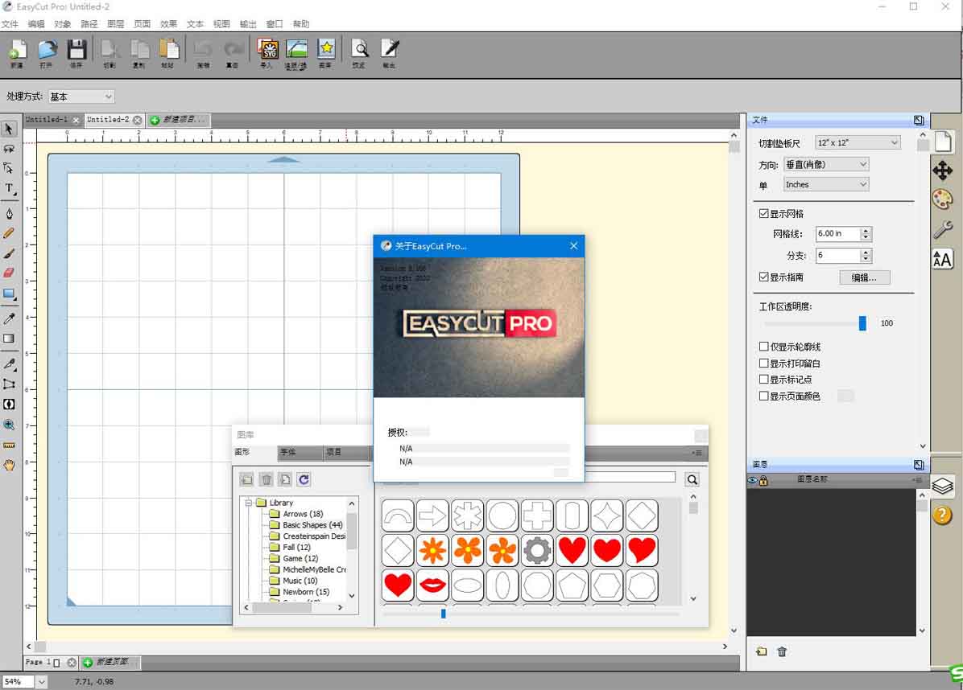
Task: Select the Gradient tool
Action: pyautogui.click(x=9, y=339)
